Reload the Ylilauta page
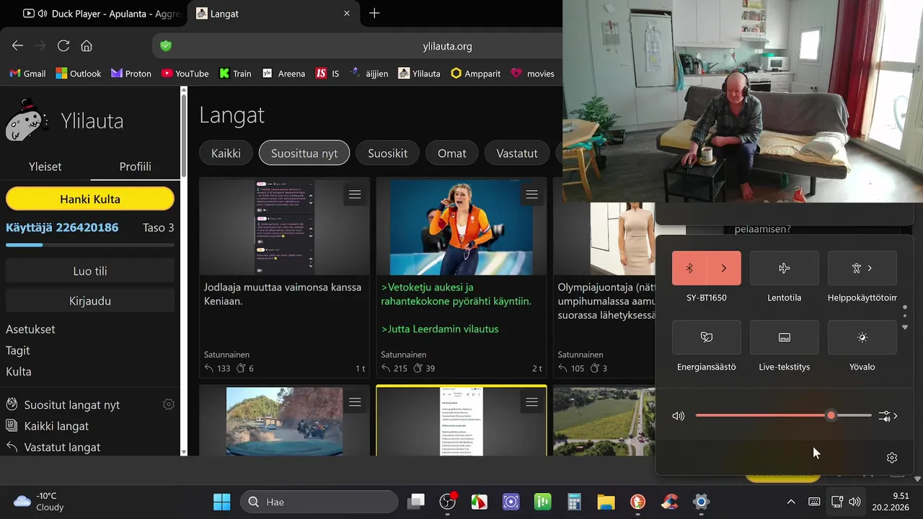Viewport: 923px width, 519px height. coord(63,45)
